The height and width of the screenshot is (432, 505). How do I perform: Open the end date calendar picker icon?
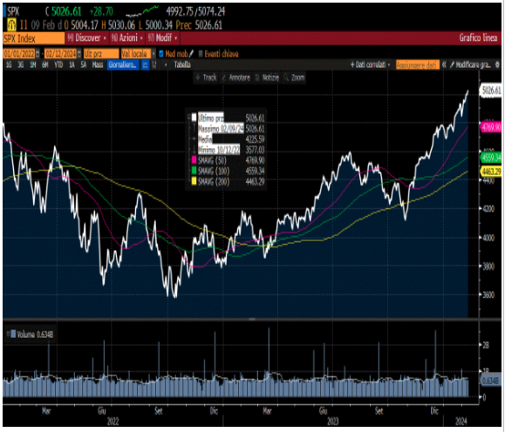79,53
